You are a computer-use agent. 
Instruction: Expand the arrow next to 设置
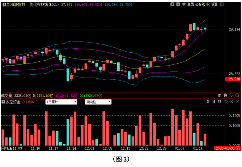coord(221,4)
